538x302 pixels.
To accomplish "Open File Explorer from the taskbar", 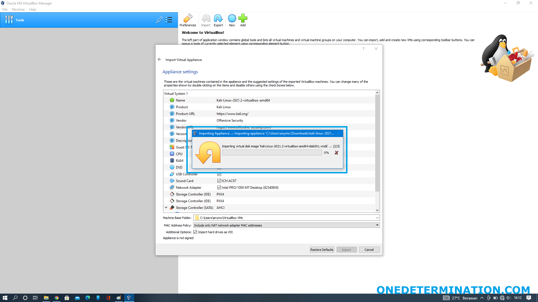I will click(x=46, y=298).
